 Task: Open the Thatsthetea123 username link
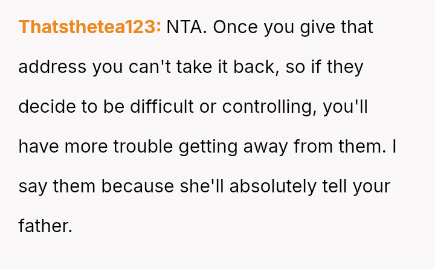[x=90, y=28]
